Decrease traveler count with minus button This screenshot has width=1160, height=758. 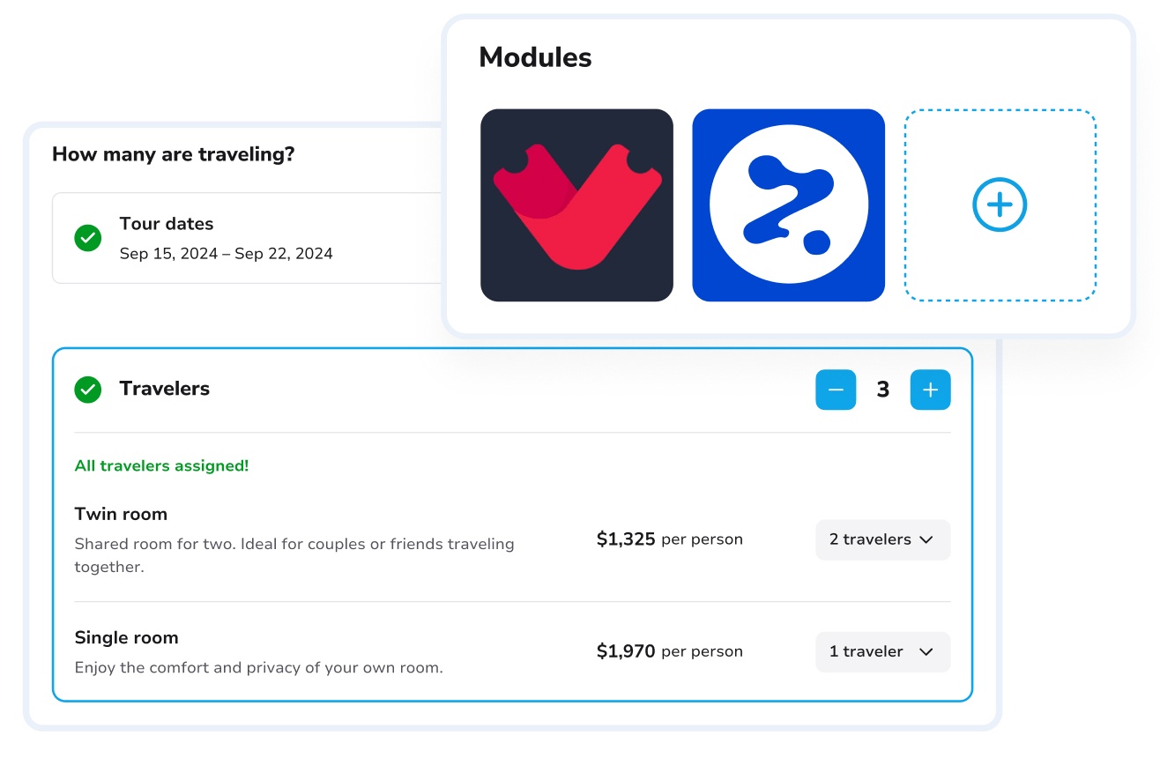click(x=836, y=390)
